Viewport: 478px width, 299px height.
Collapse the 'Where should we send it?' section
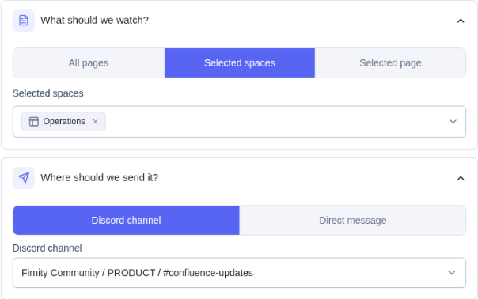(461, 178)
